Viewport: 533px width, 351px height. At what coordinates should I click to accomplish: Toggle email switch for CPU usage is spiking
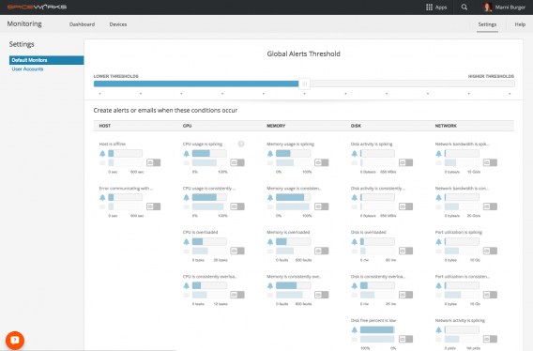[237, 162]
